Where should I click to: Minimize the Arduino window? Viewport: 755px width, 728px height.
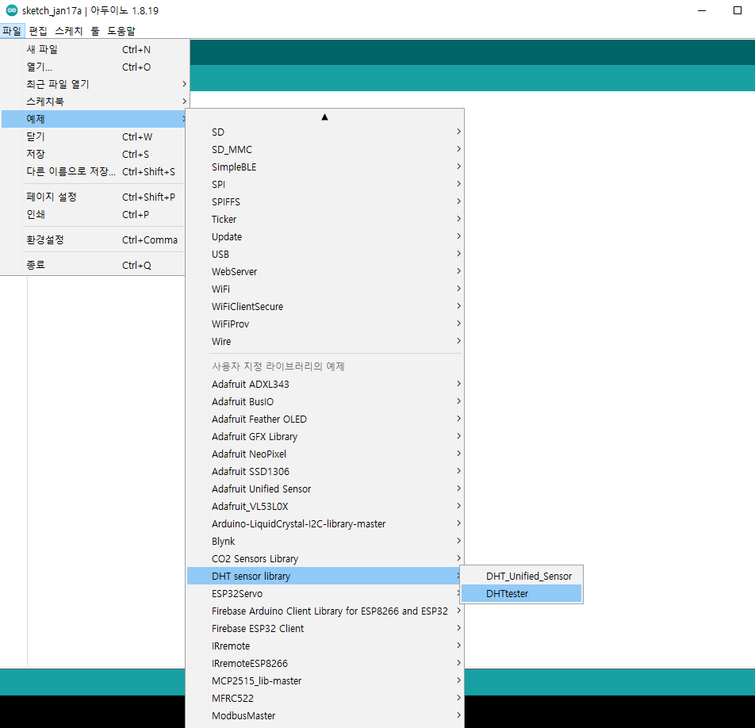click(x=702, y=10)
